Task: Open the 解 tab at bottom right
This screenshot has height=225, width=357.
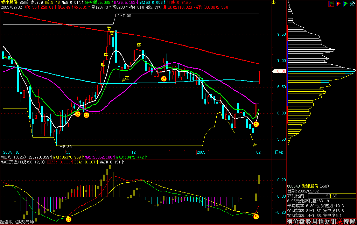Action: [x=352, y=222]
